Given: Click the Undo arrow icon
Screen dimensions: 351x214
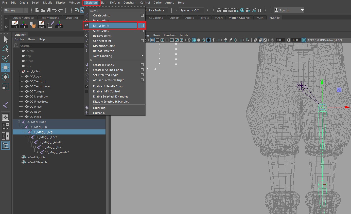Looking at the screenshot, I should click(x=54, y=10).
